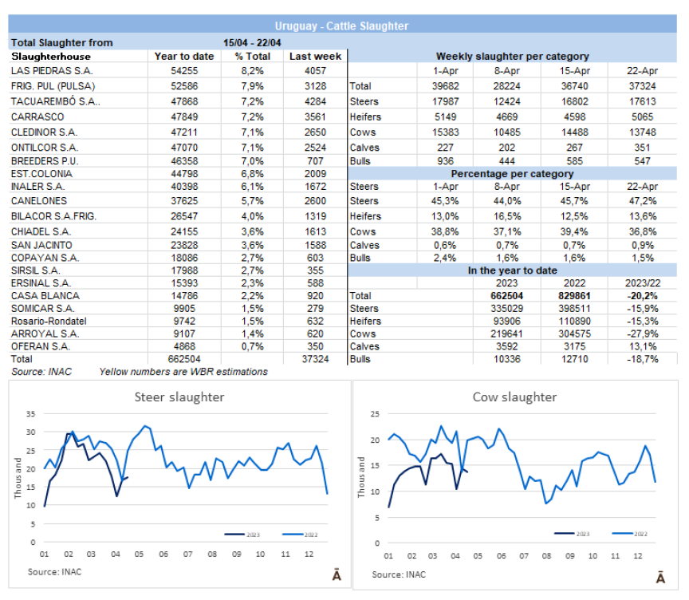The image size is (689, 600).
Task: Click the 'Last week' column header
Action: tap(315, 57)
